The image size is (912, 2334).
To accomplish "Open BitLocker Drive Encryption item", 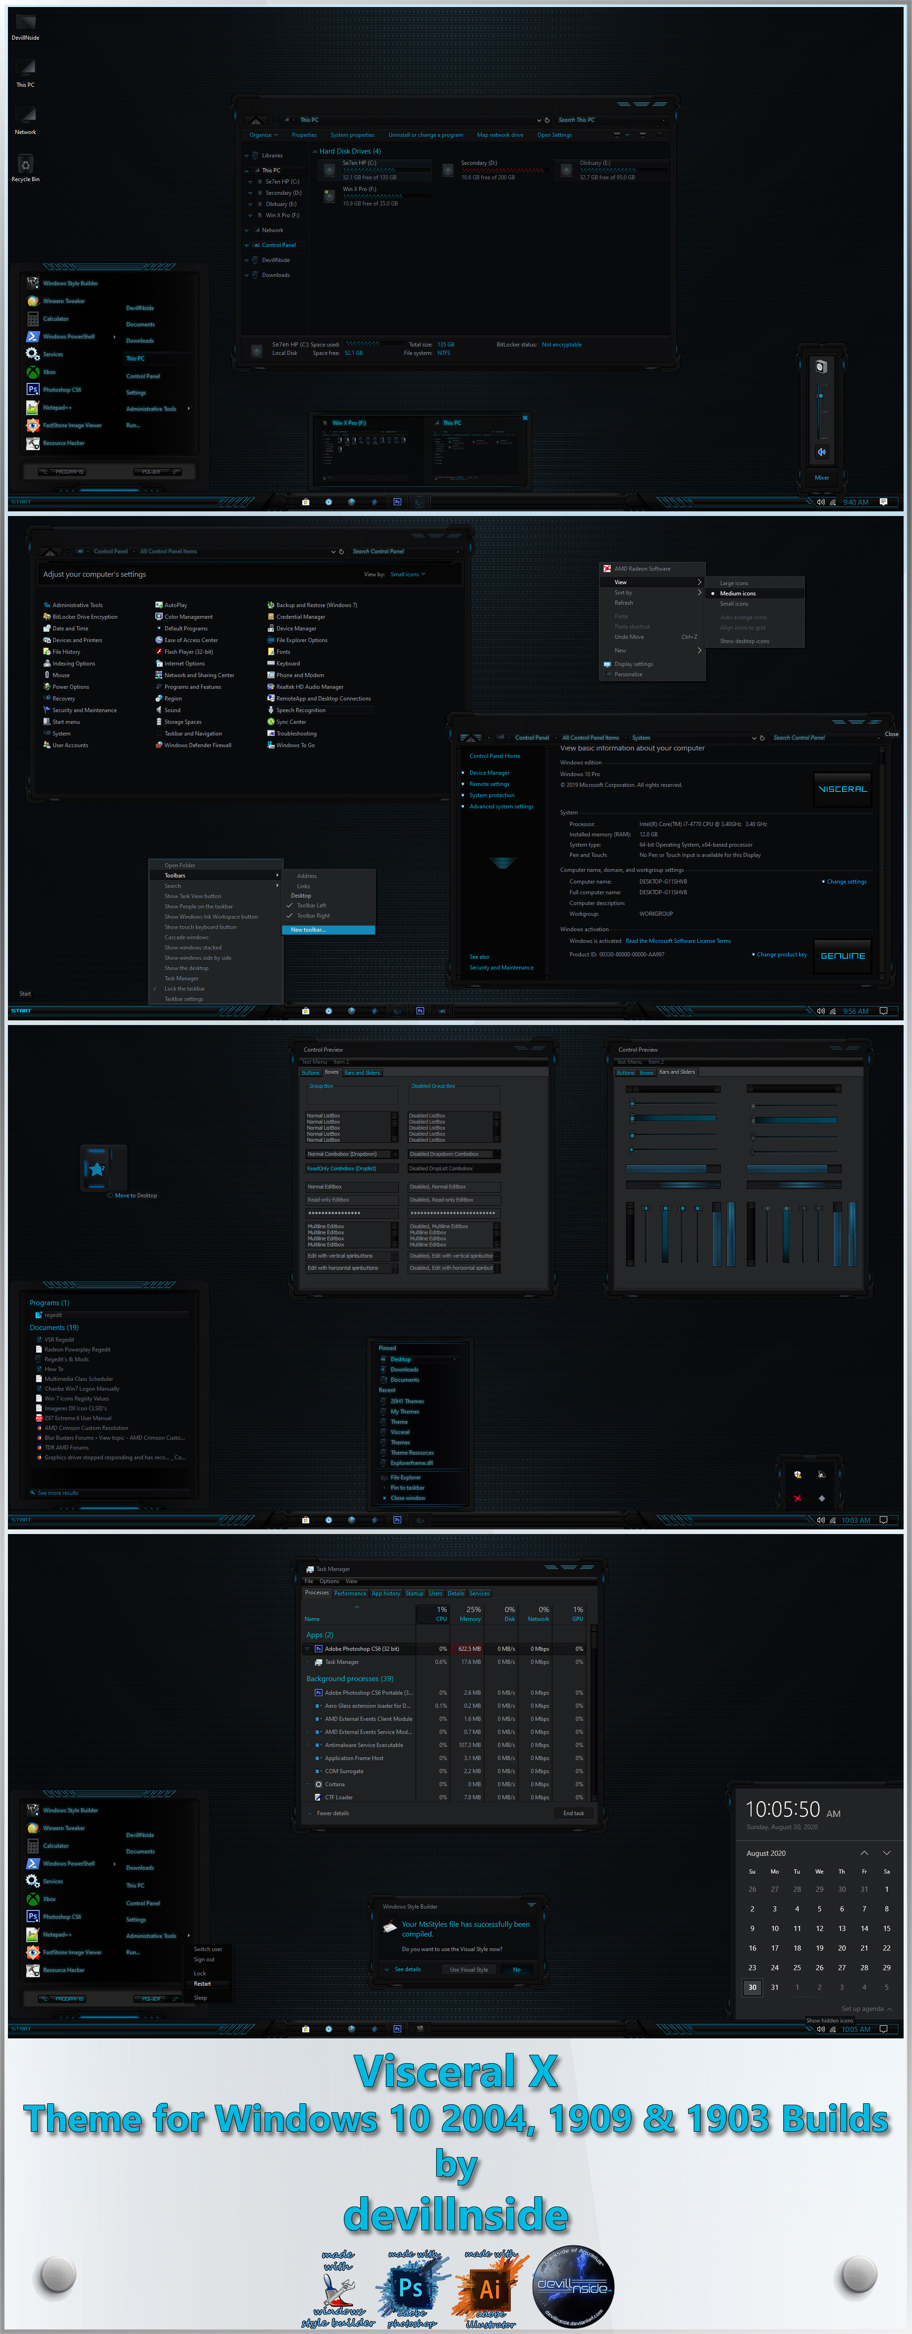I will [80, 617].
